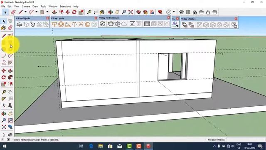
Task: Select the Orbit tool in top toolbar
Action: tap(111, 12)
